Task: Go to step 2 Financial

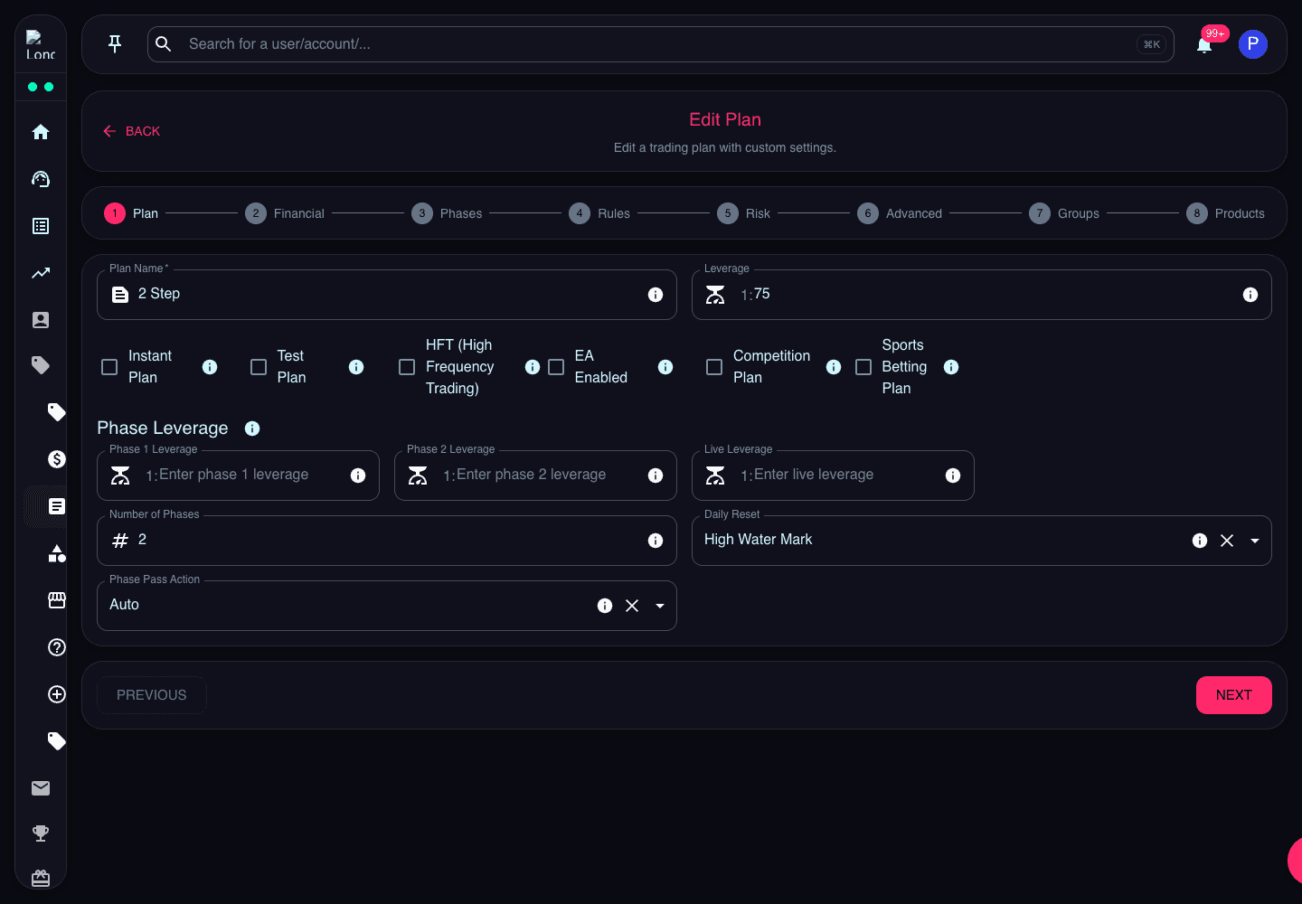Action: (285, 213)
